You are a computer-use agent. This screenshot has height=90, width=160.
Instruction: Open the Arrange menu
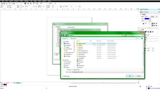pos(16,1)
